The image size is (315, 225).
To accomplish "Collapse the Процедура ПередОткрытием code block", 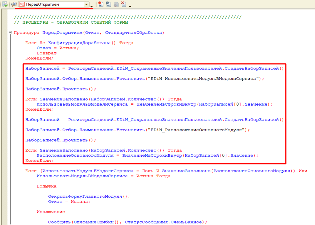I will [10, 33].
